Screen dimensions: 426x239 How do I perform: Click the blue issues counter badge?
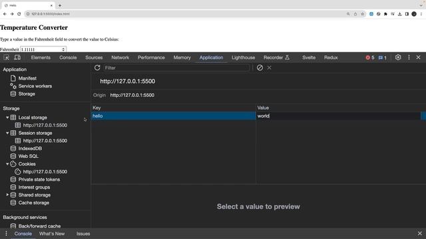[x=383, y=58]
